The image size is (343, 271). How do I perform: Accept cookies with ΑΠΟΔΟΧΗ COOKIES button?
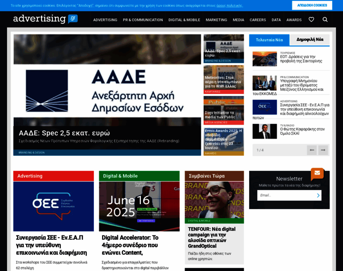click(312, 5)
